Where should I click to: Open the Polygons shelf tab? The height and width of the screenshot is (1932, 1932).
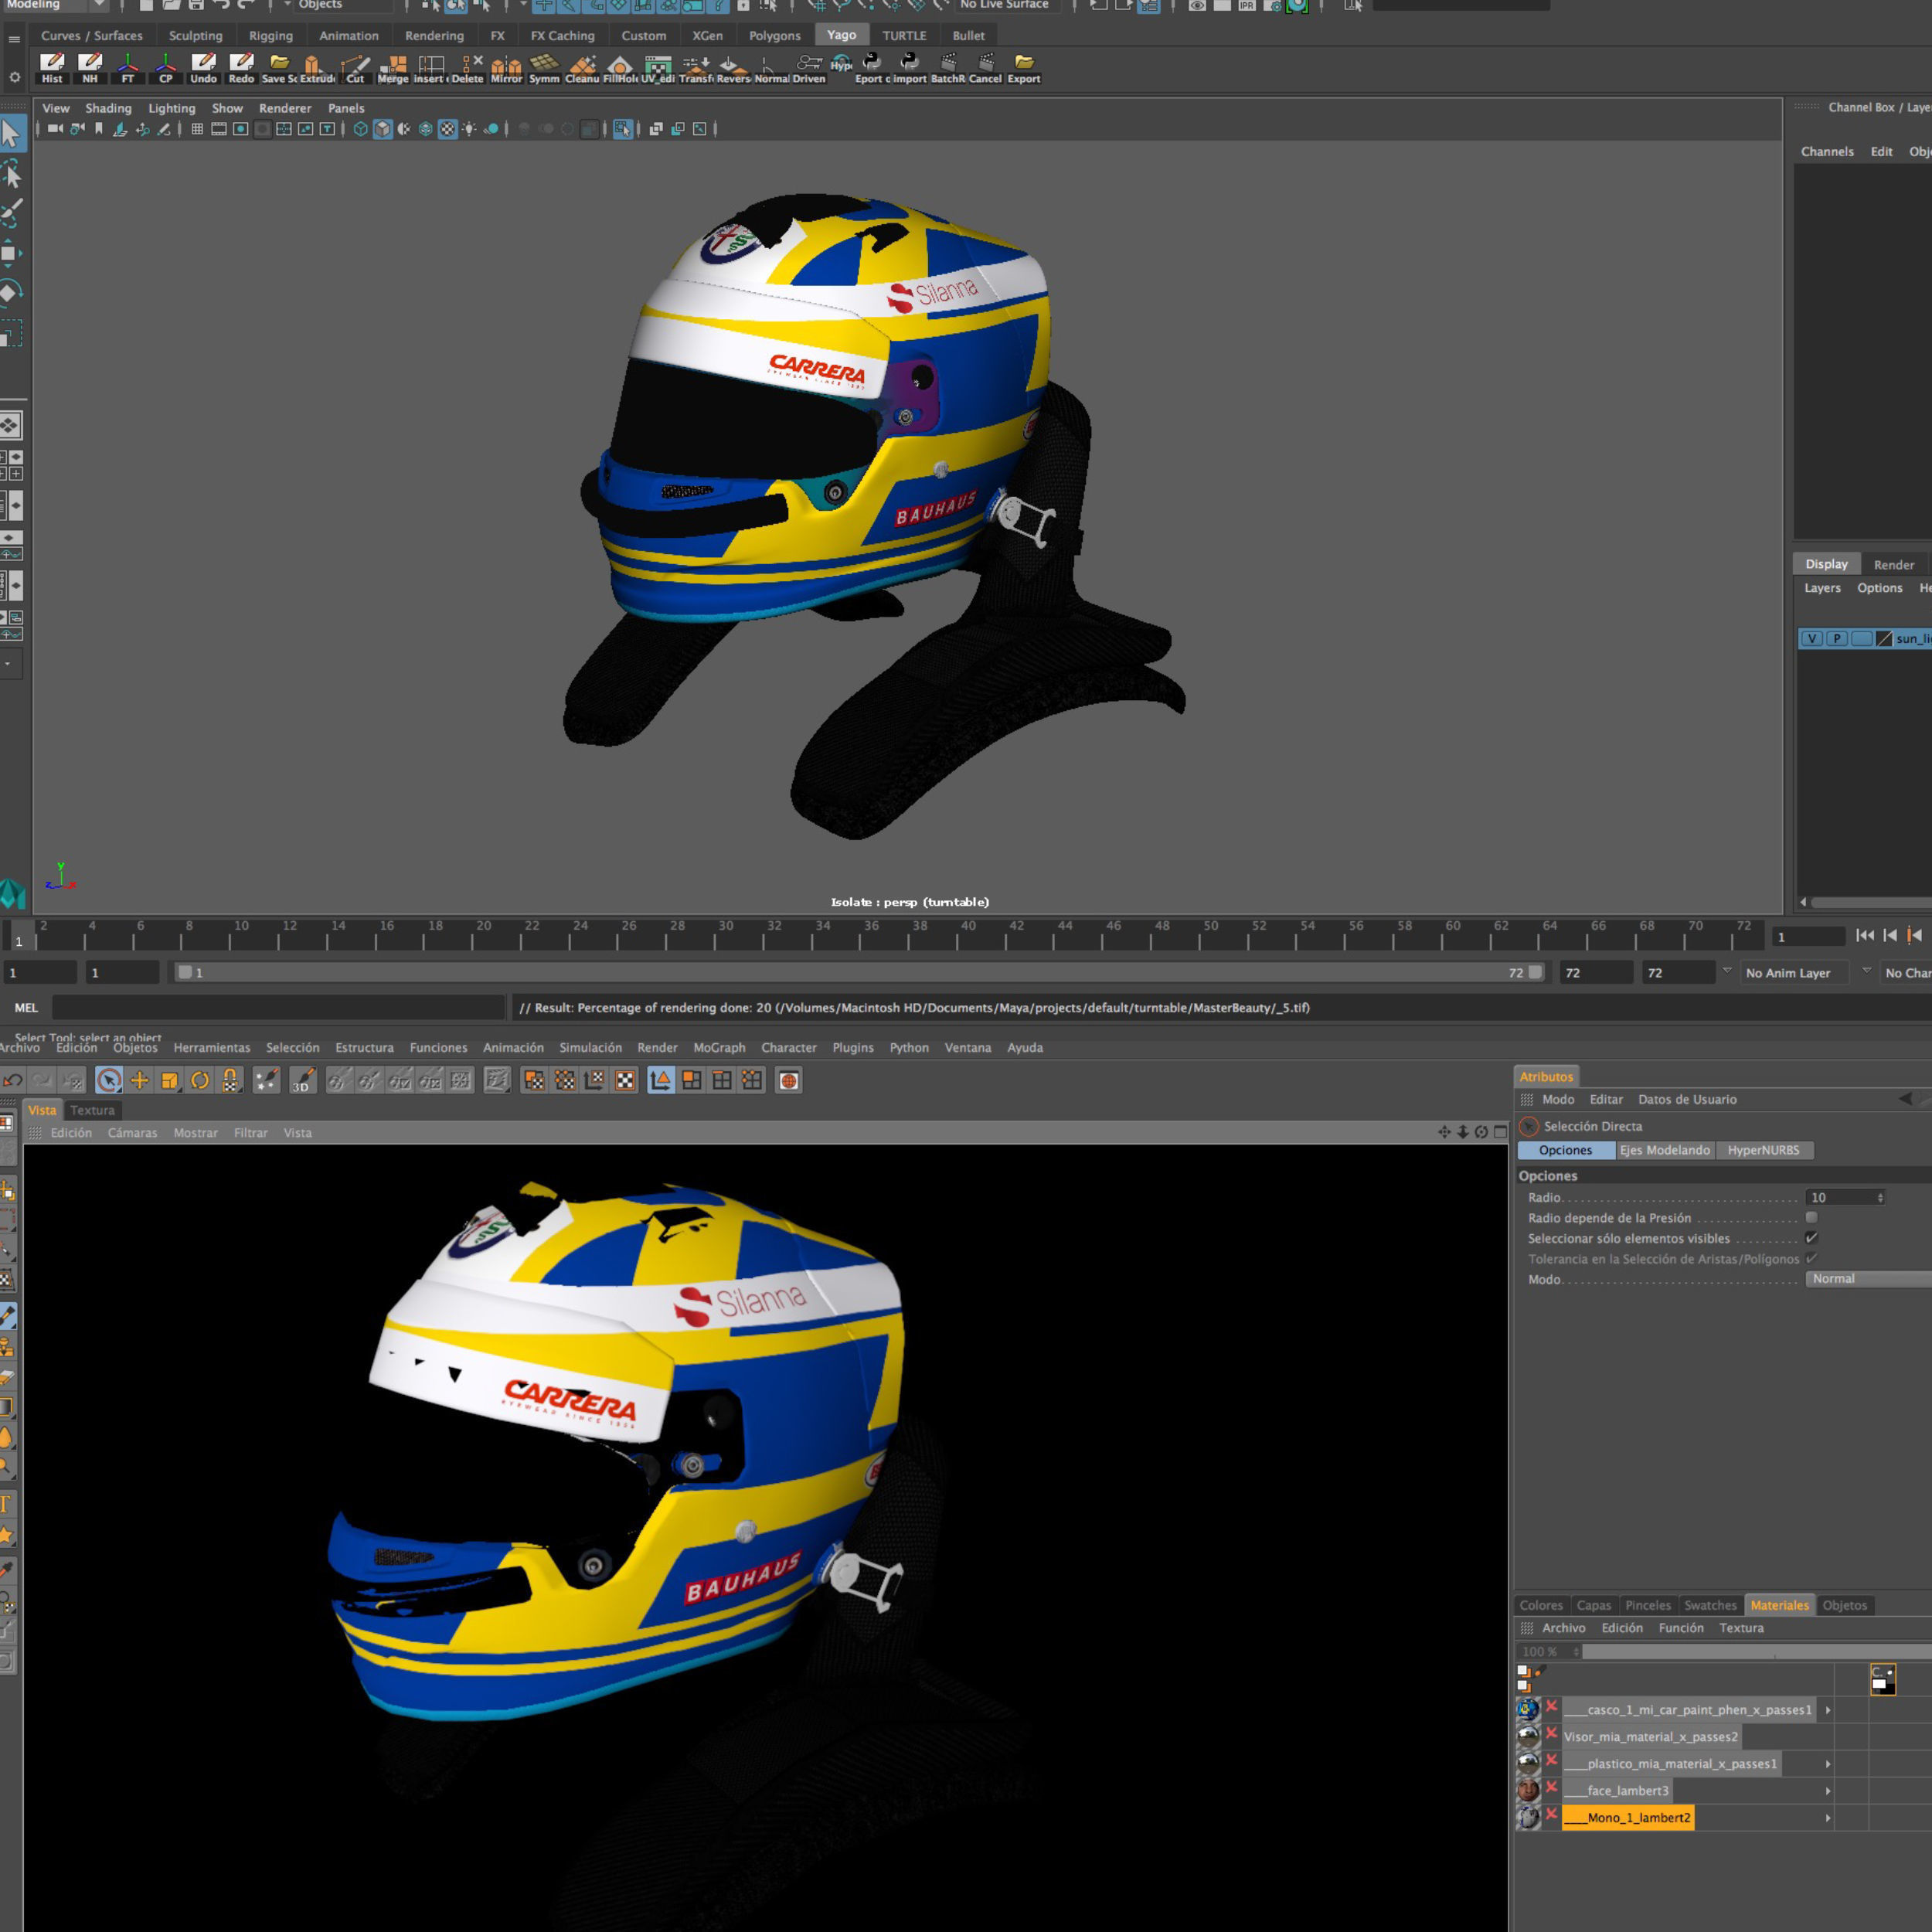775,35
